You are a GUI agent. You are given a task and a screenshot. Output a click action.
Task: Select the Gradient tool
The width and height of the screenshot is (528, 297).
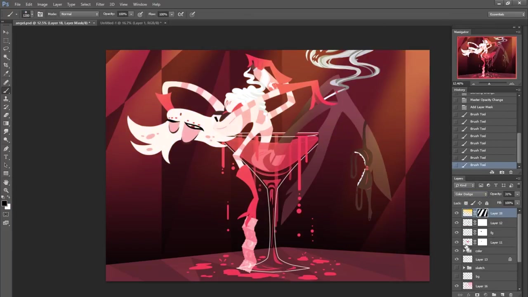tap(6, 123)
